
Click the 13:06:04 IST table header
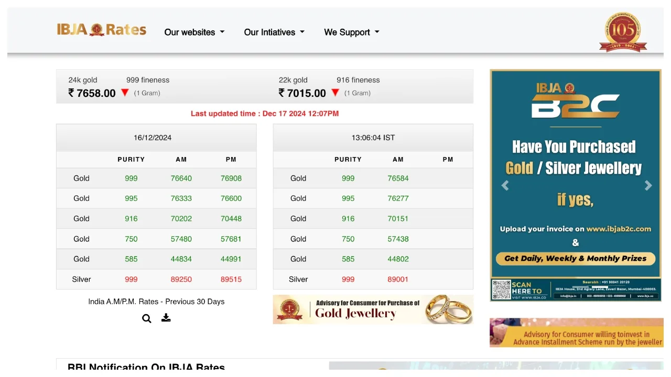tap(373, 138)
